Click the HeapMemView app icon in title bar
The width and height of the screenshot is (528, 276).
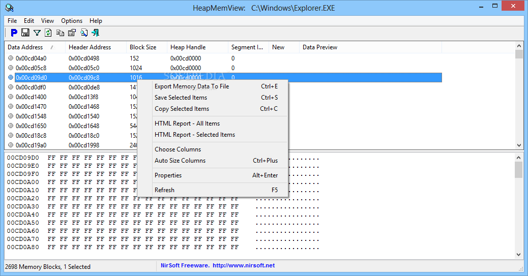(x=10, y=8)
